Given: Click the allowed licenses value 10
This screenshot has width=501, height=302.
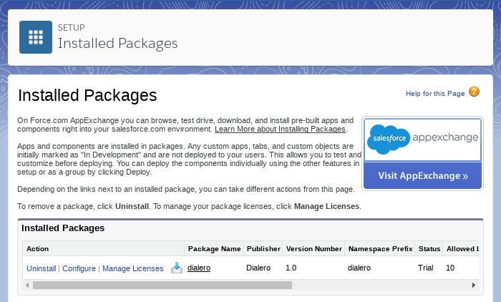Looking at the screenshot, I should coord(450,268).
